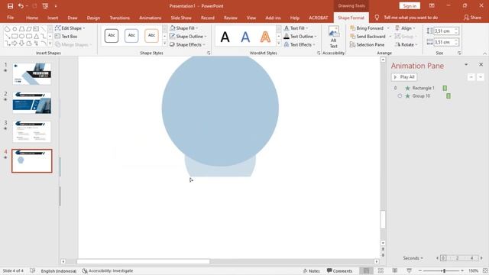The height and width of the screenshot is (275, 489).
Task: Click Send Backward
Action: click(x=368, y=37)
